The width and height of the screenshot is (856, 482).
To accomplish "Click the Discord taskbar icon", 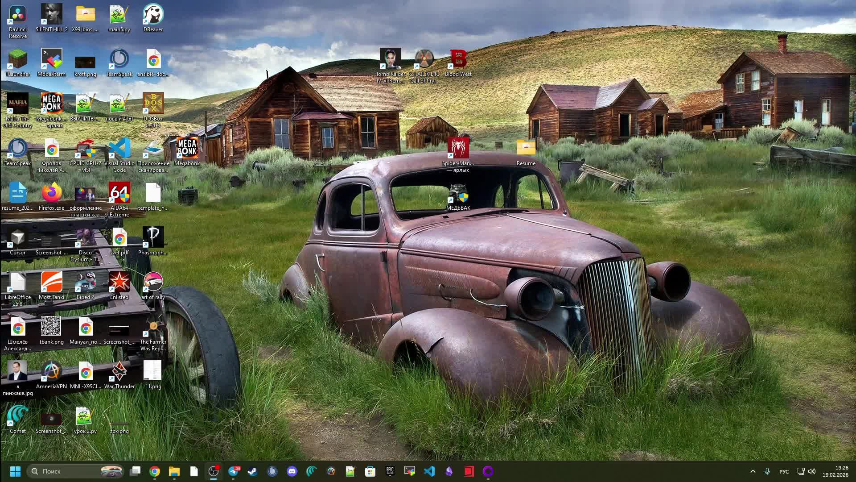I will (x=292, y=471).
